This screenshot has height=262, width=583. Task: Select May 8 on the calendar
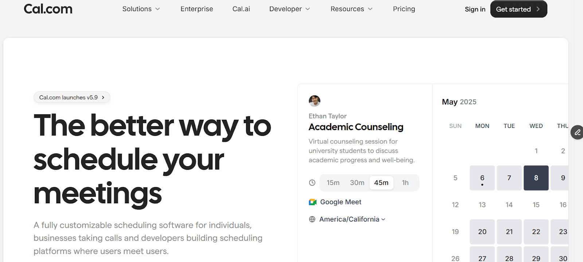536,178
